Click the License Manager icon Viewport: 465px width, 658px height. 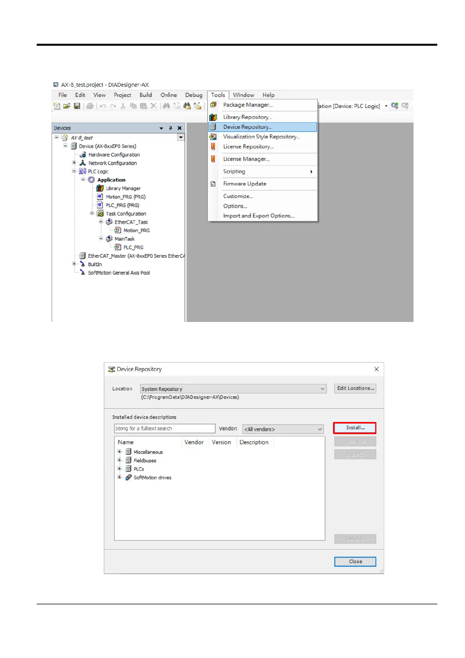point(213,159)
